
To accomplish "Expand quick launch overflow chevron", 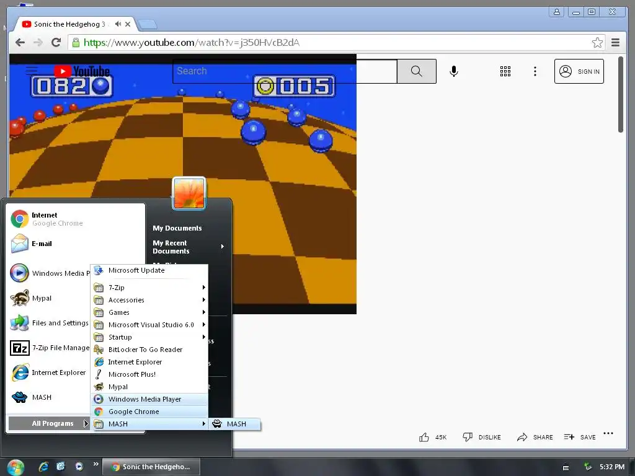I will tap(96, 464).
